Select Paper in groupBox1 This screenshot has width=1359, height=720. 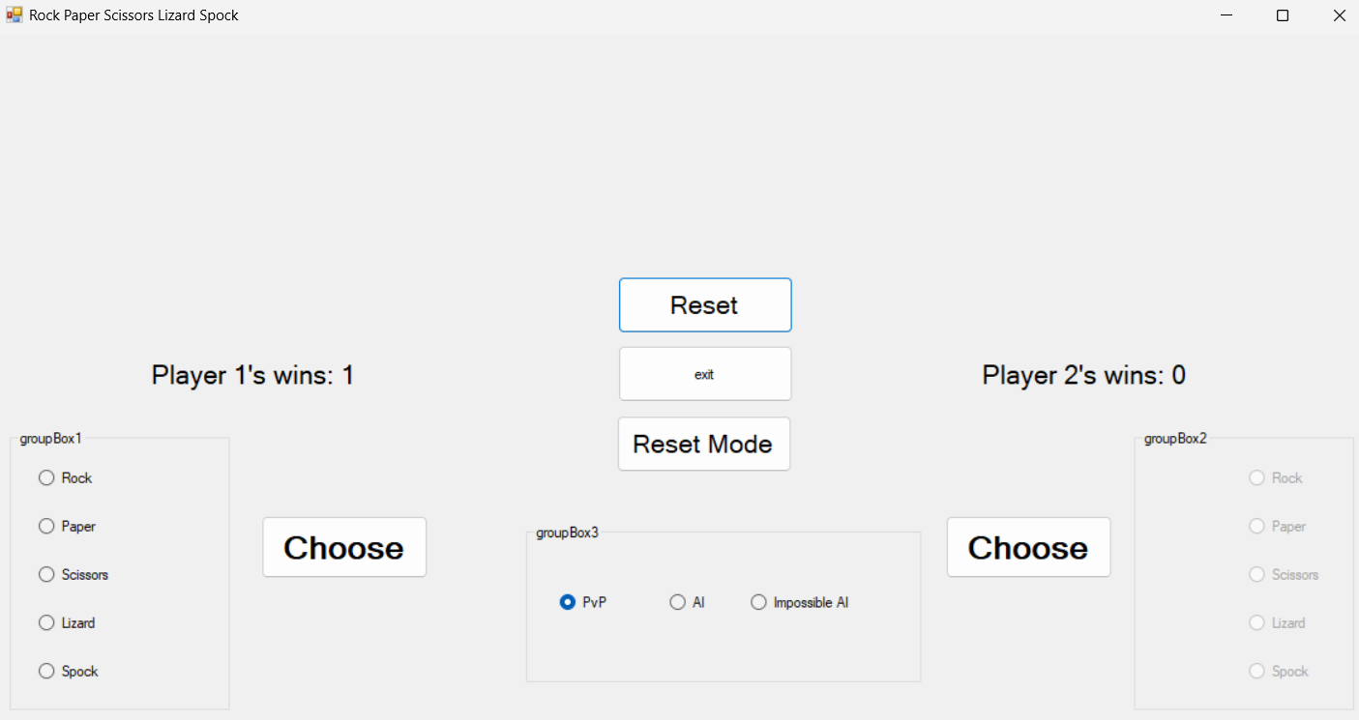(46, 526)
